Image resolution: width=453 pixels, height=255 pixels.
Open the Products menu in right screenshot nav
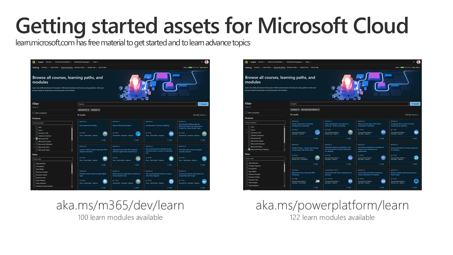pyautogui.click(x=257, y=67)
